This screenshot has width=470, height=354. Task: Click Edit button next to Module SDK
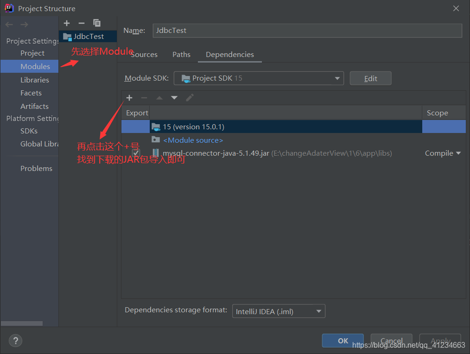pyautogui.click(x=370, y=78)
